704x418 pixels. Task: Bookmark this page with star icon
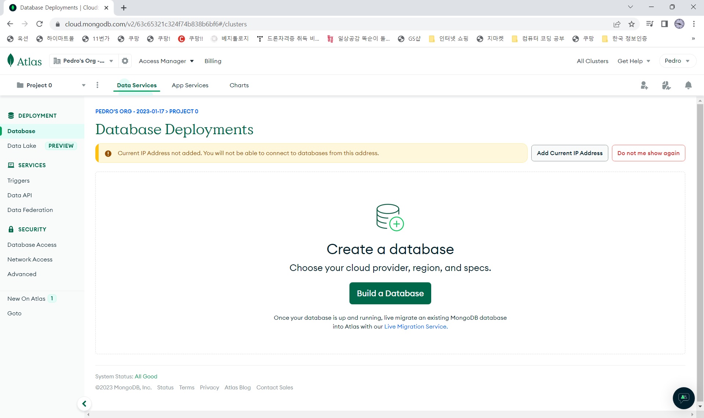[x=631, y=24]
